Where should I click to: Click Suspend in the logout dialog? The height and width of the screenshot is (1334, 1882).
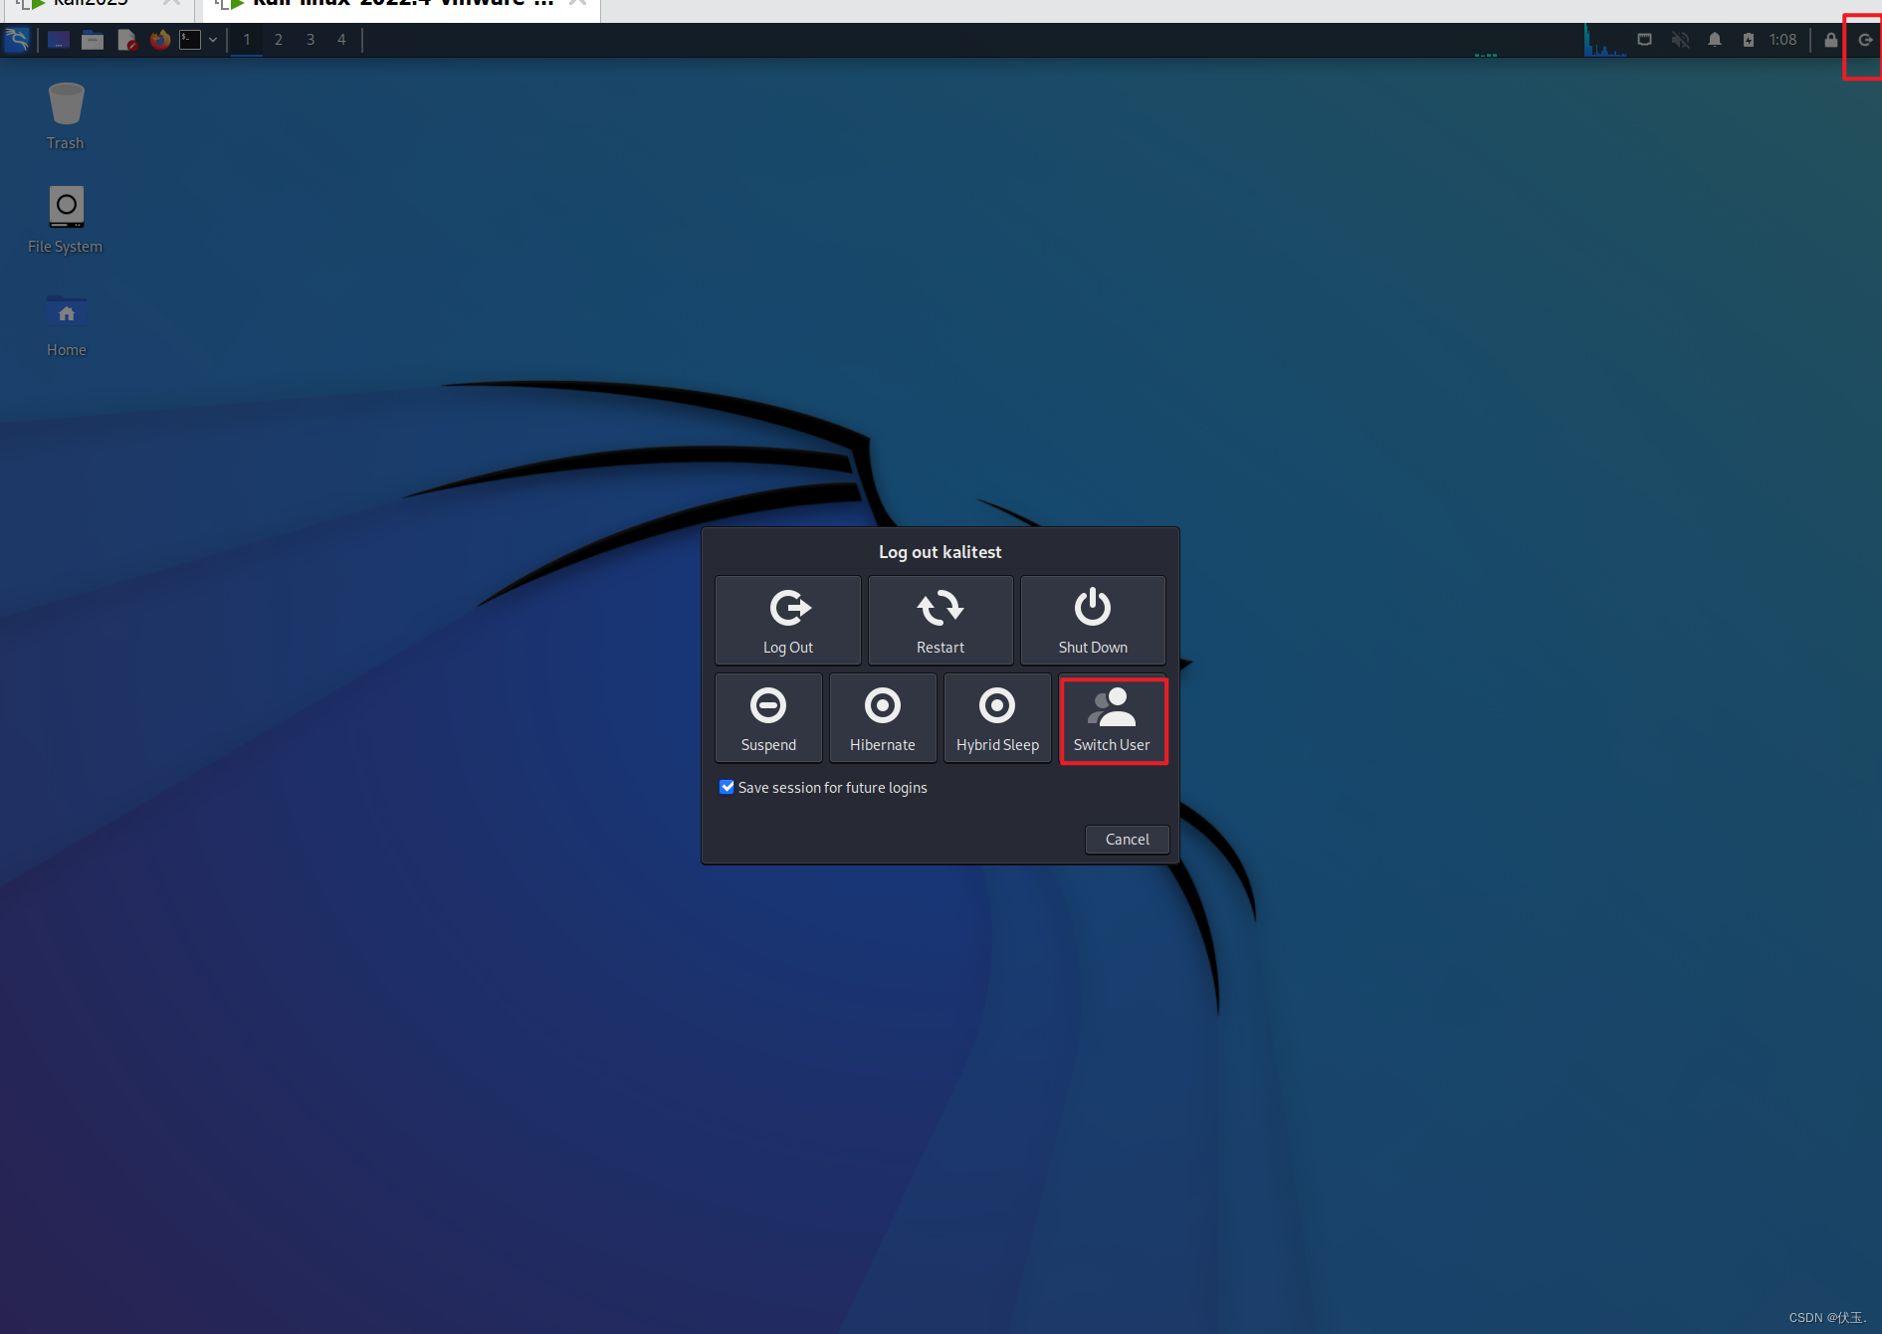click(768, 718)
